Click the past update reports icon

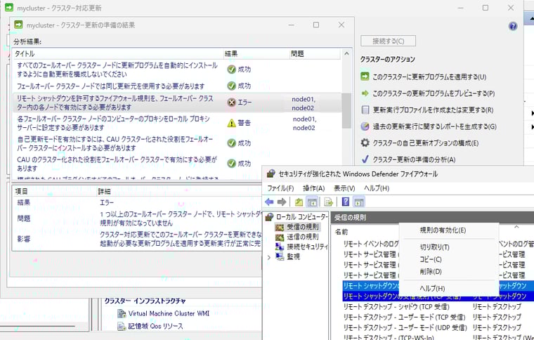tap(365, 126)
